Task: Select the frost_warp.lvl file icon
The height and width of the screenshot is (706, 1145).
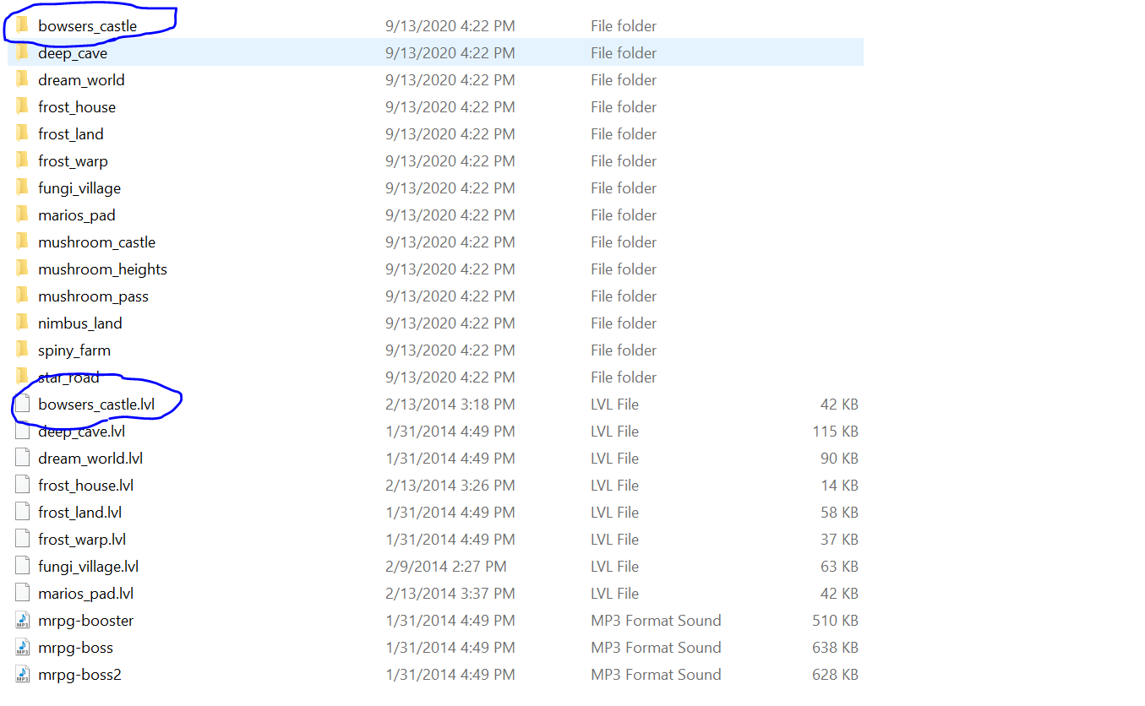Action: pyautogui.click(x=22, y=539)
